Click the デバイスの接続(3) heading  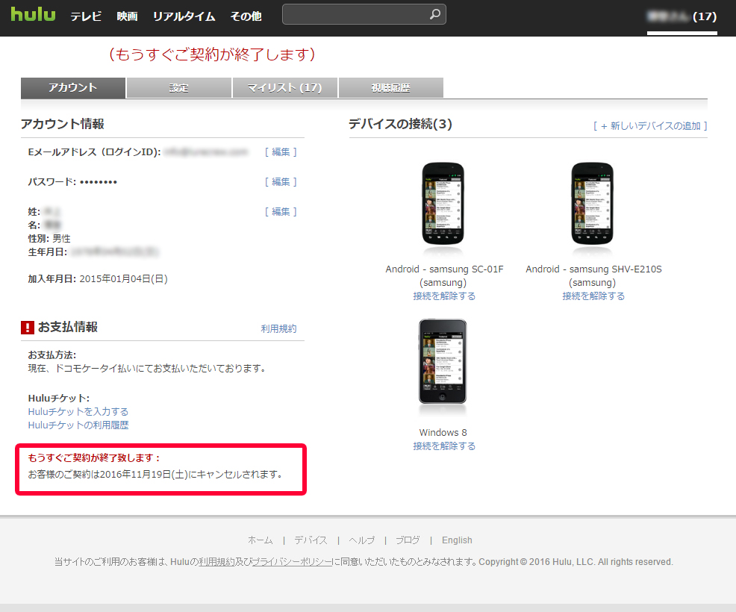click(400, 124)
